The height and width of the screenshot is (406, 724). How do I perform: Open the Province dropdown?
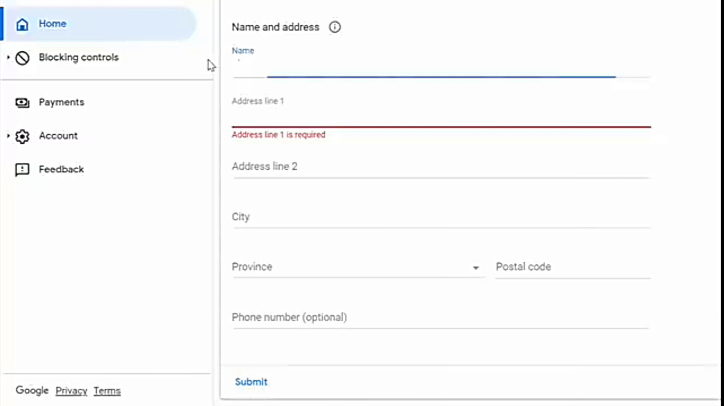coord(358,267)
